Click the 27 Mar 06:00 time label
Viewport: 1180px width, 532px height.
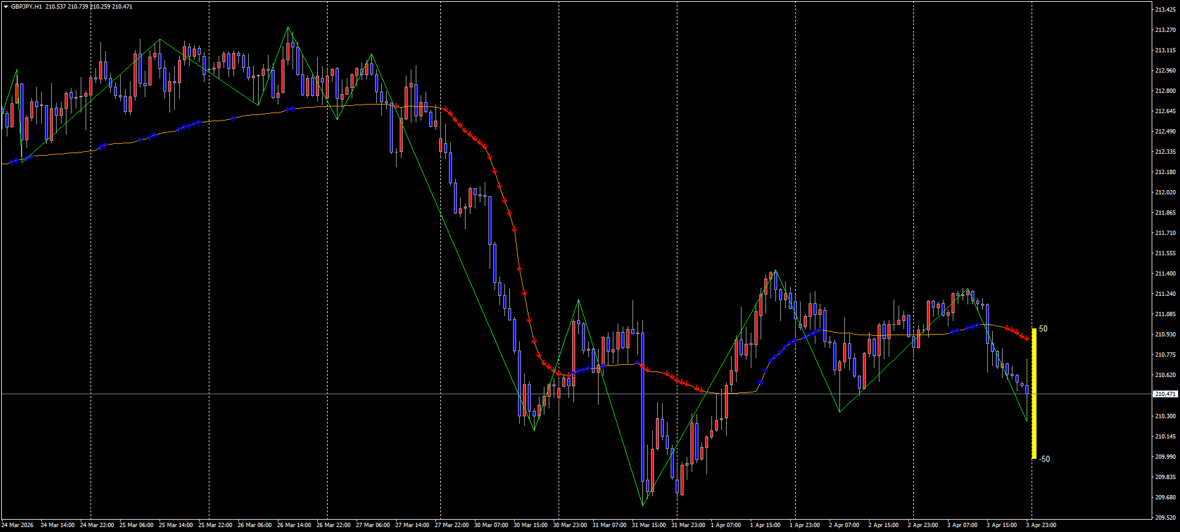coord(373,525)
